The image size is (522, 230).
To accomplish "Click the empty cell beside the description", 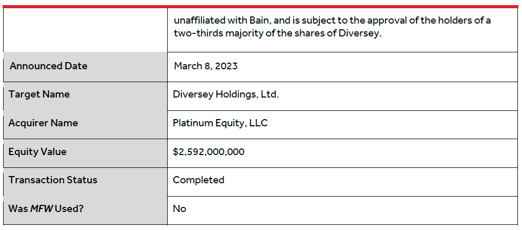I will click(85, 30).
